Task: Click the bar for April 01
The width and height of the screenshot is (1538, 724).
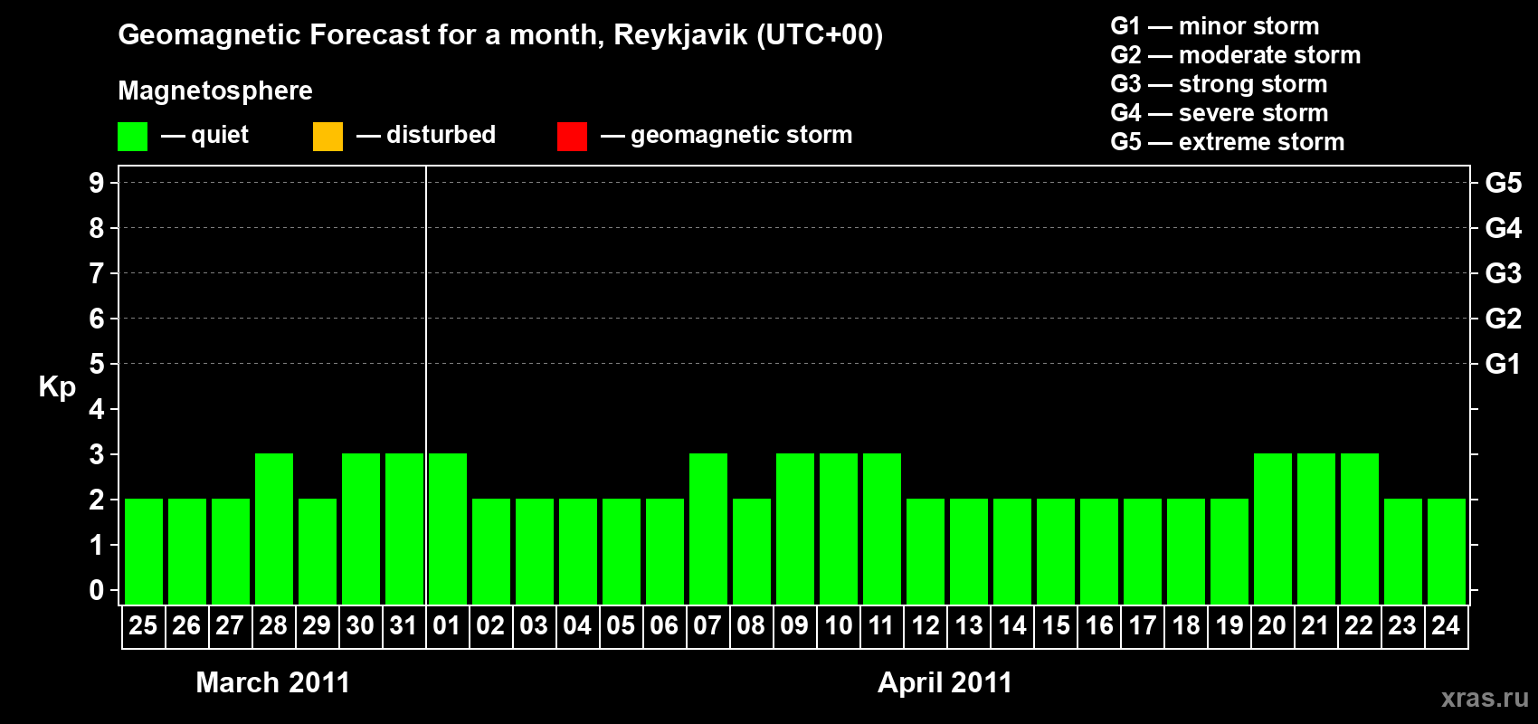Action: click(x=448, y=529)
